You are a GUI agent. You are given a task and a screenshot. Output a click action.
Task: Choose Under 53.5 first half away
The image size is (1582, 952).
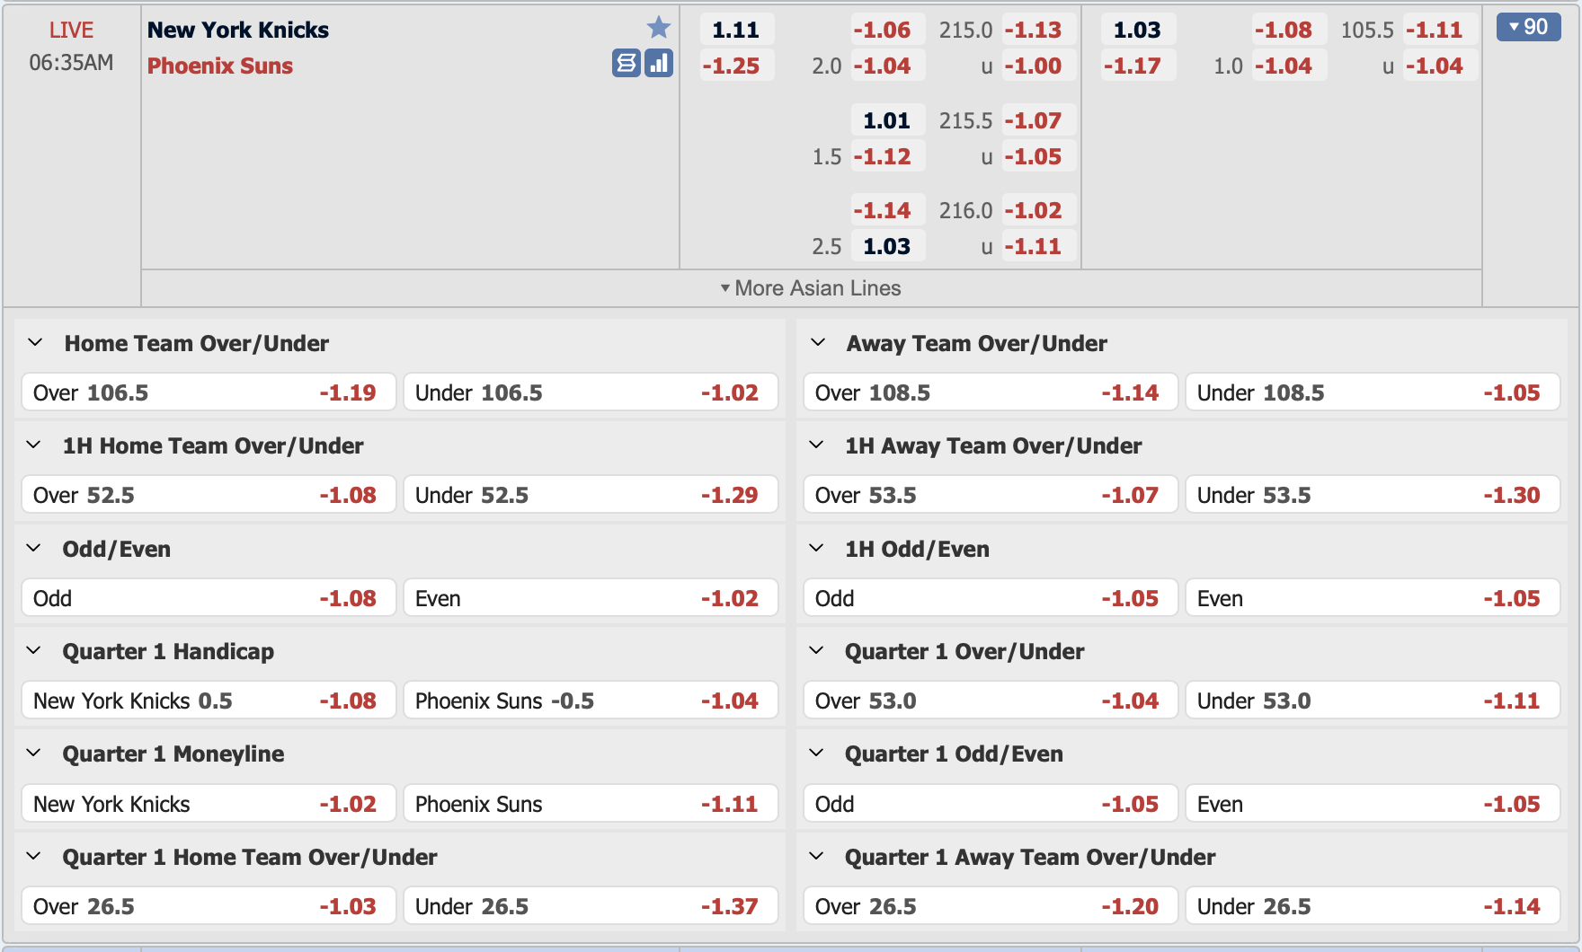[x=1373, y=495]
